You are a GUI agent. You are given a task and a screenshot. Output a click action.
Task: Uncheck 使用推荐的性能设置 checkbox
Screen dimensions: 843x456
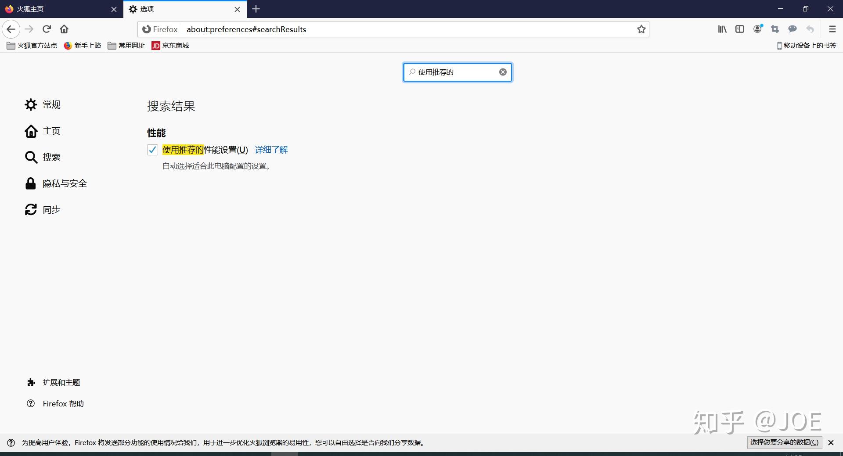coord(152,150)
